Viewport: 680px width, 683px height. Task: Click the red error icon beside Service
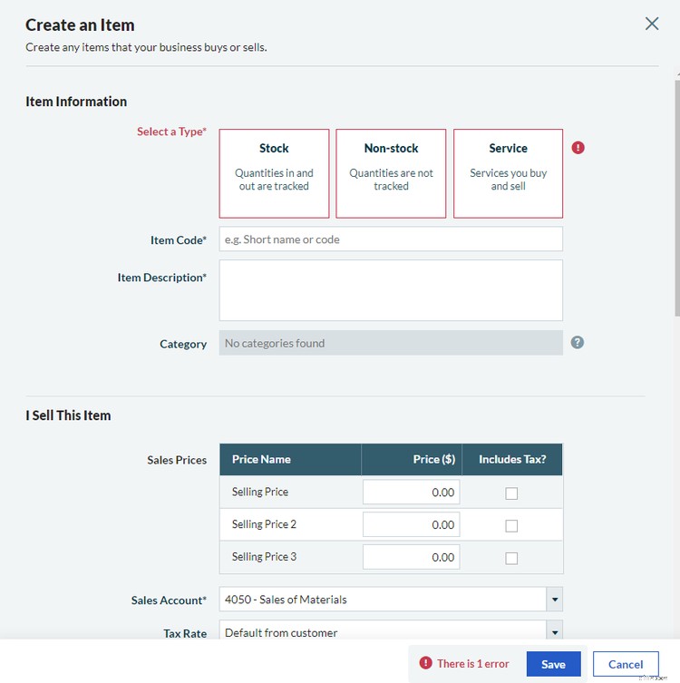(x=578, y=148)
